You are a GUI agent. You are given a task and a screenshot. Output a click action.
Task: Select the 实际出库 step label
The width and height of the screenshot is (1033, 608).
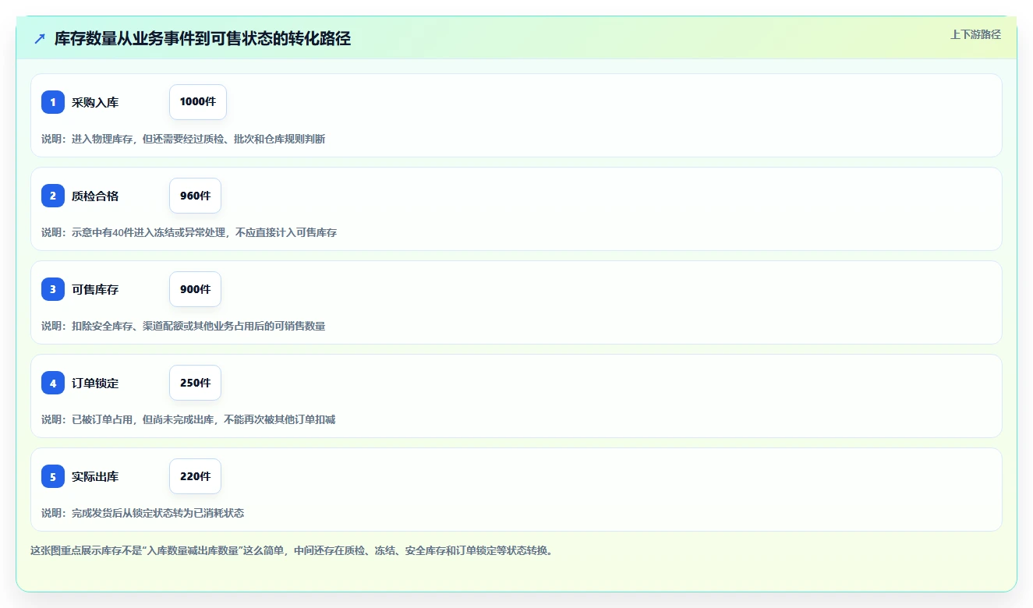coord(95,476)
